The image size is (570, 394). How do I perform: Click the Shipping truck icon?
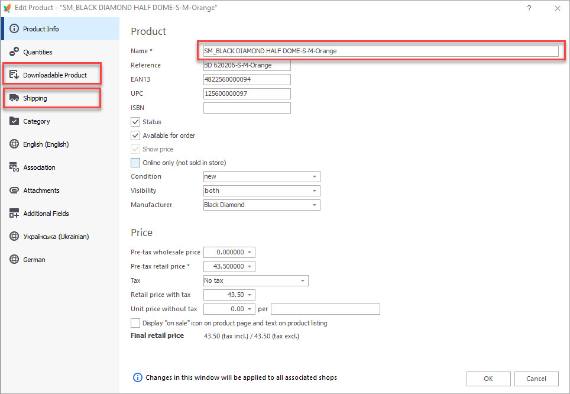click(14, 98)
